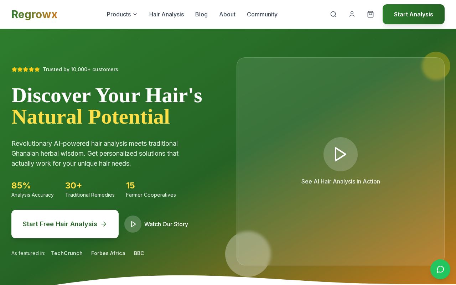Click the Watch Our Story play icon
The width and height of the screenshot is (456, 285).
pyautogui.click(x=133, y=224)
